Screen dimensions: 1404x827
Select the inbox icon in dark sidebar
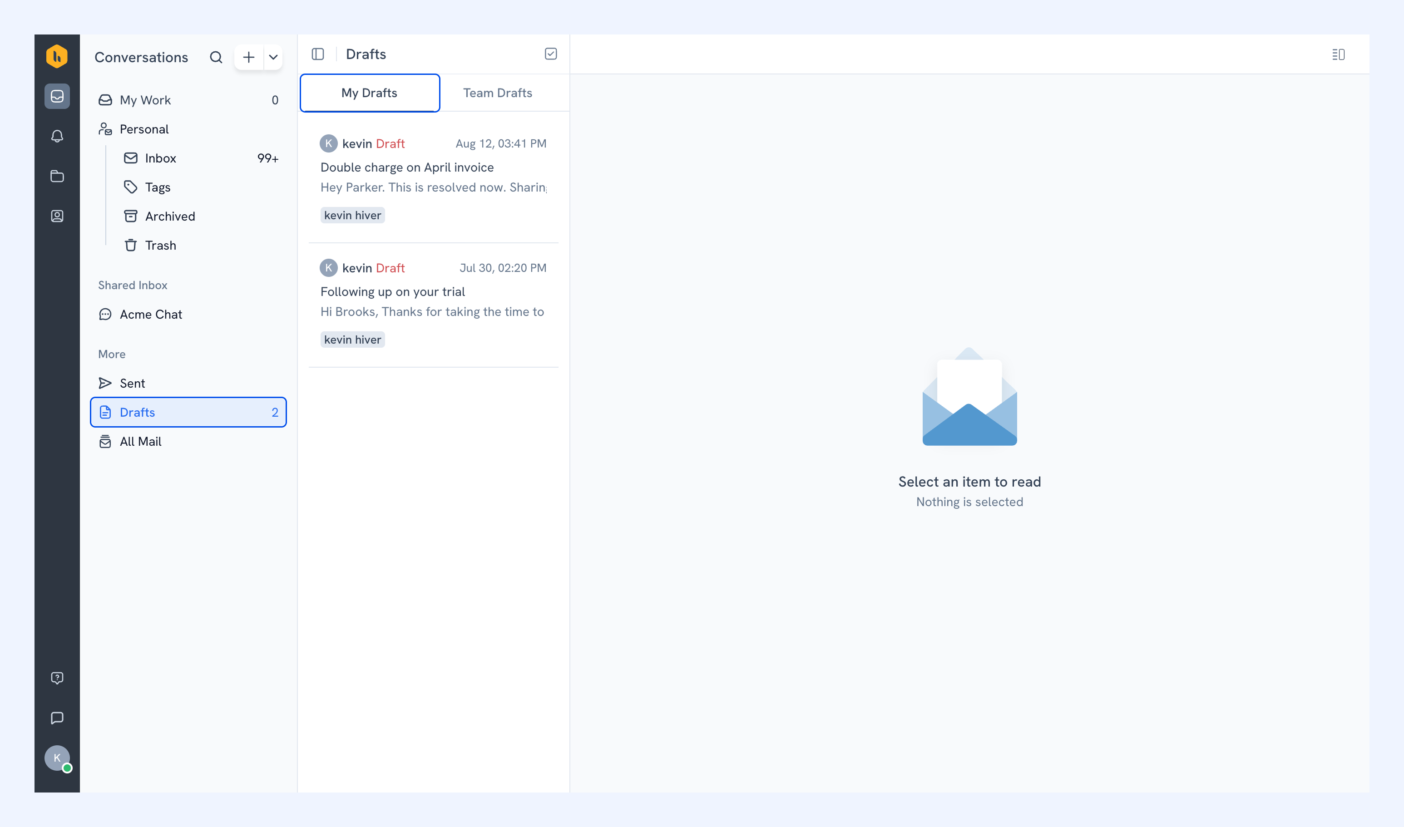tap(57, 96)
